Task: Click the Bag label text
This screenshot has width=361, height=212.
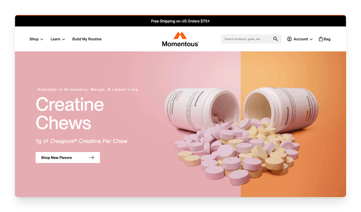Action: click(327, 39)
